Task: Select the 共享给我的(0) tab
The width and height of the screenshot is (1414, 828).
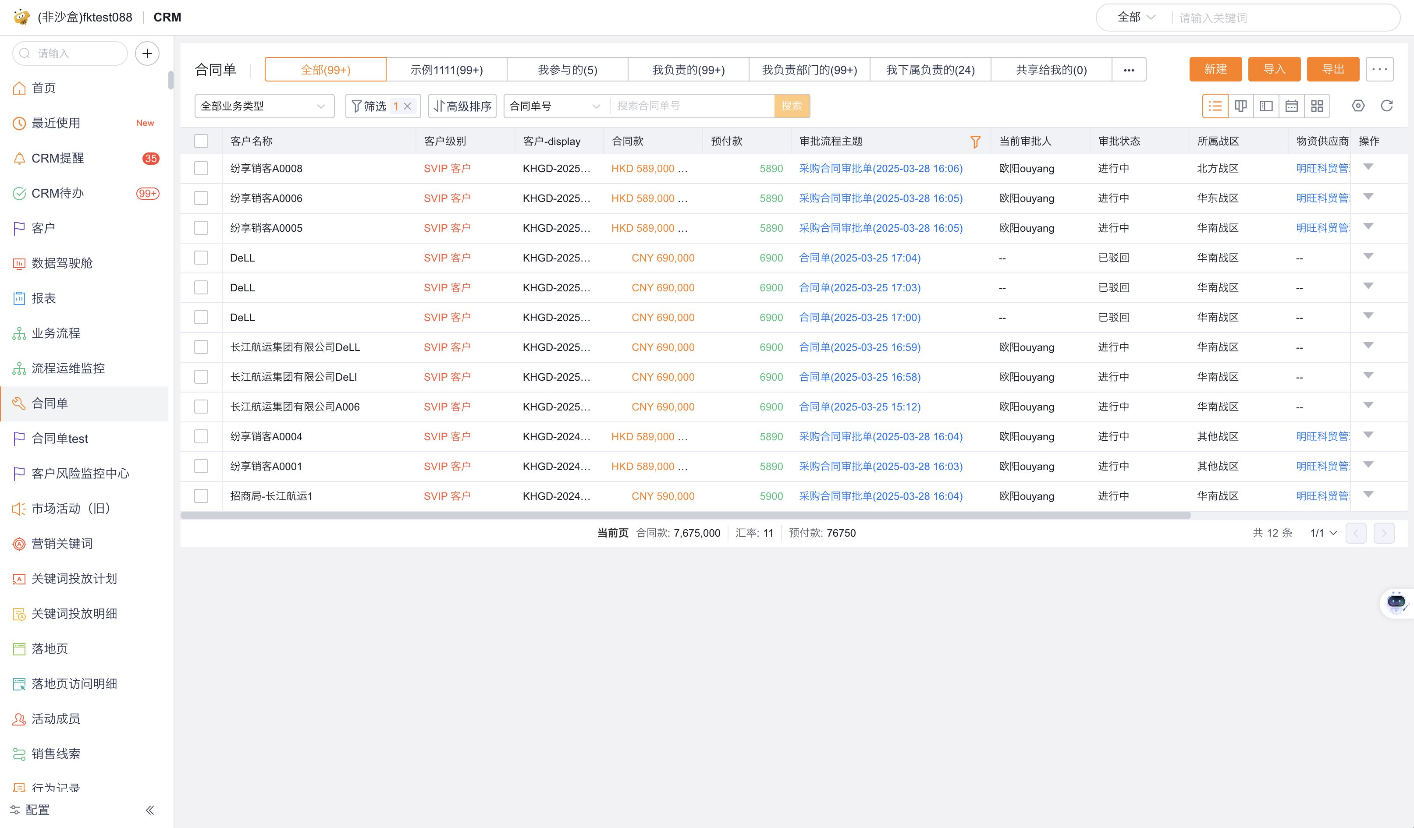Action: (1052, 70)
